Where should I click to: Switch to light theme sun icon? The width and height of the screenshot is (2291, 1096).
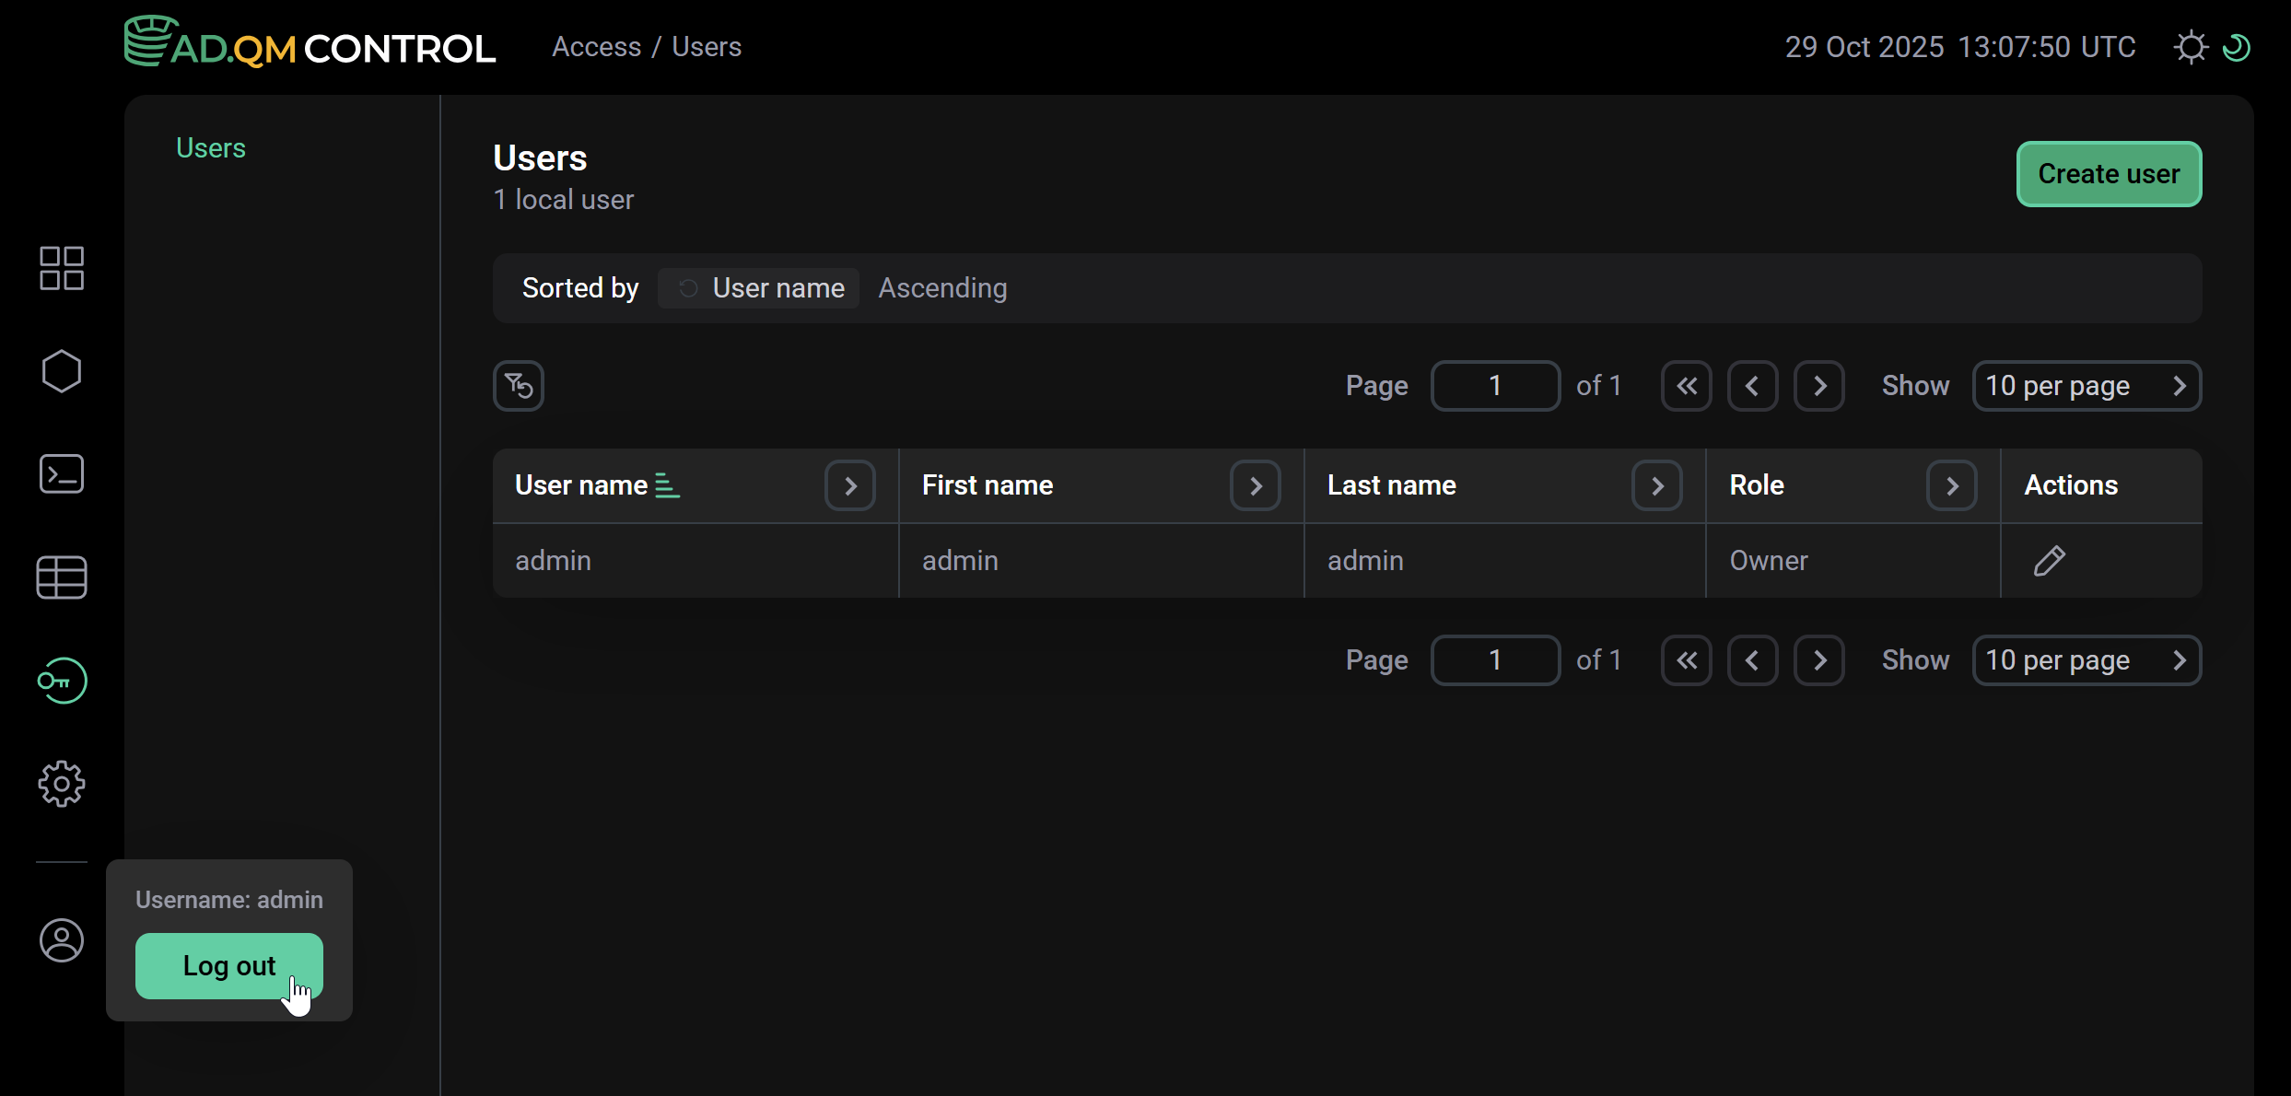[x=2191, y=47]
